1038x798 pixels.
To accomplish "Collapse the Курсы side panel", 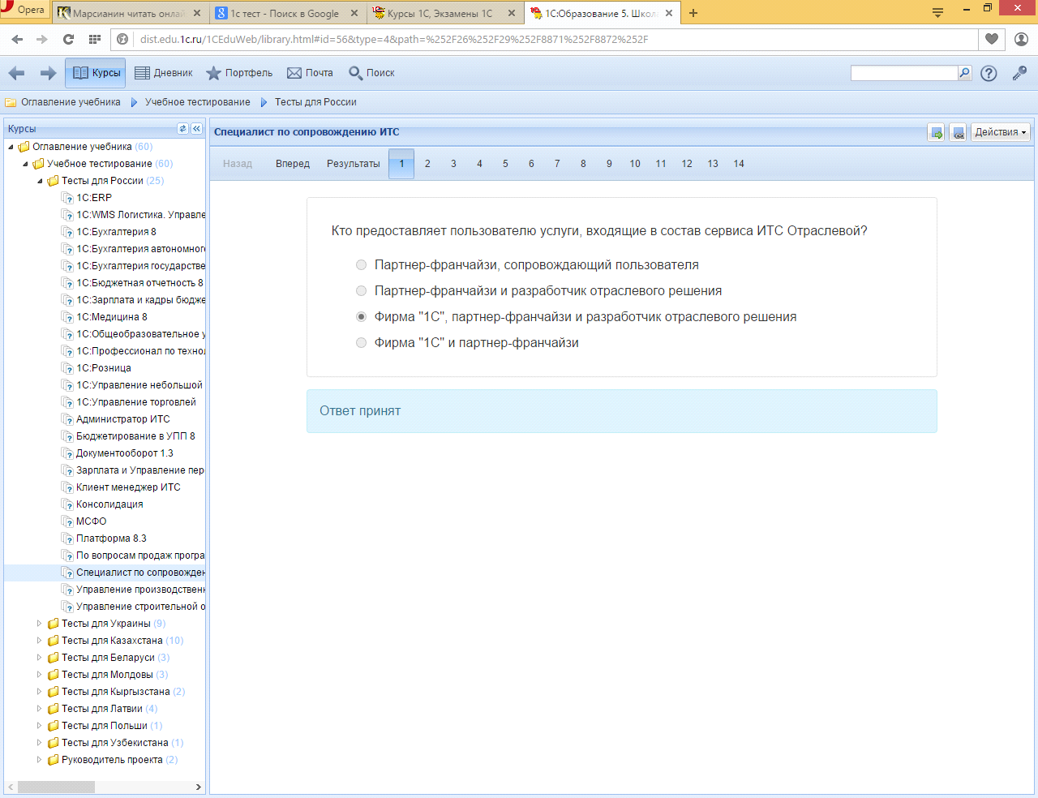I will [x=196, y=128].
